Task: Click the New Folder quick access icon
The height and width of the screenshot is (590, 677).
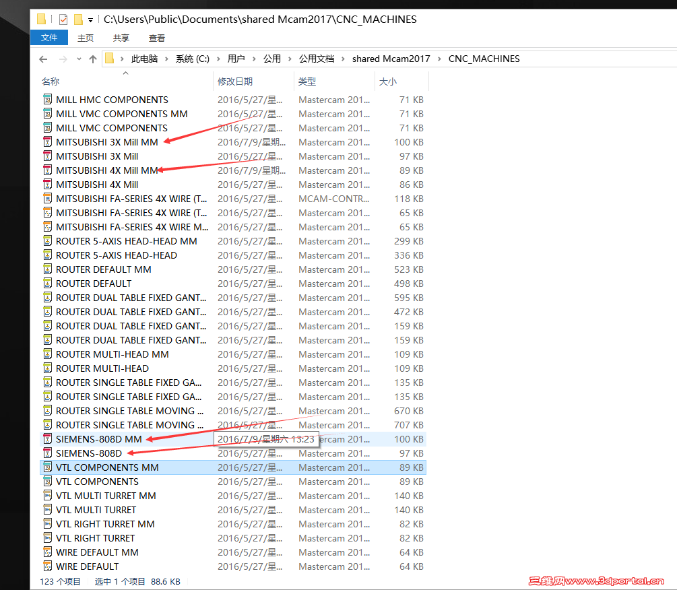Action: click(78, 20)
